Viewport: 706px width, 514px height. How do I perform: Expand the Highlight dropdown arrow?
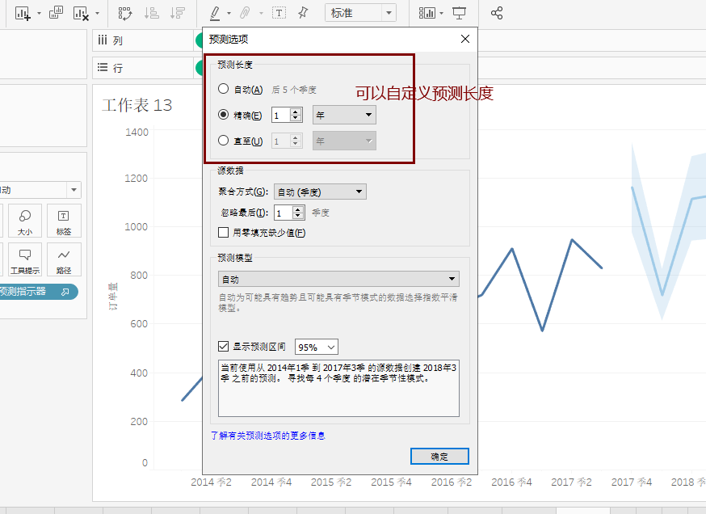tap(229, 14)
